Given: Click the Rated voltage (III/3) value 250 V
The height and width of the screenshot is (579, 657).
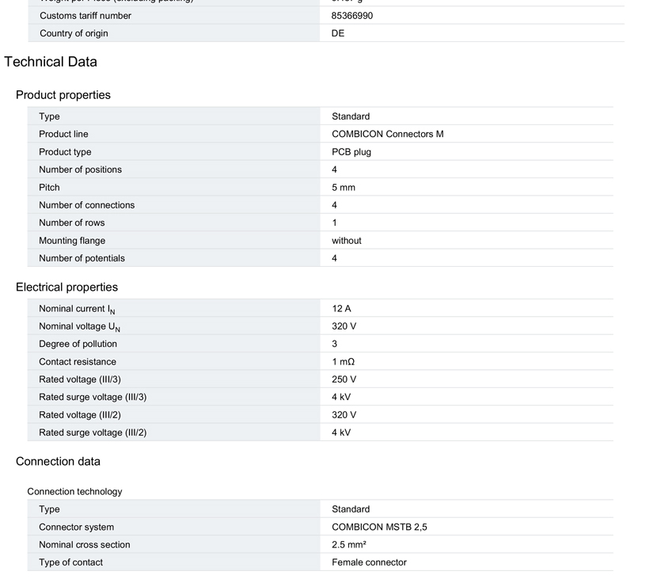Looking at the screenshot, I should [344, 379].
